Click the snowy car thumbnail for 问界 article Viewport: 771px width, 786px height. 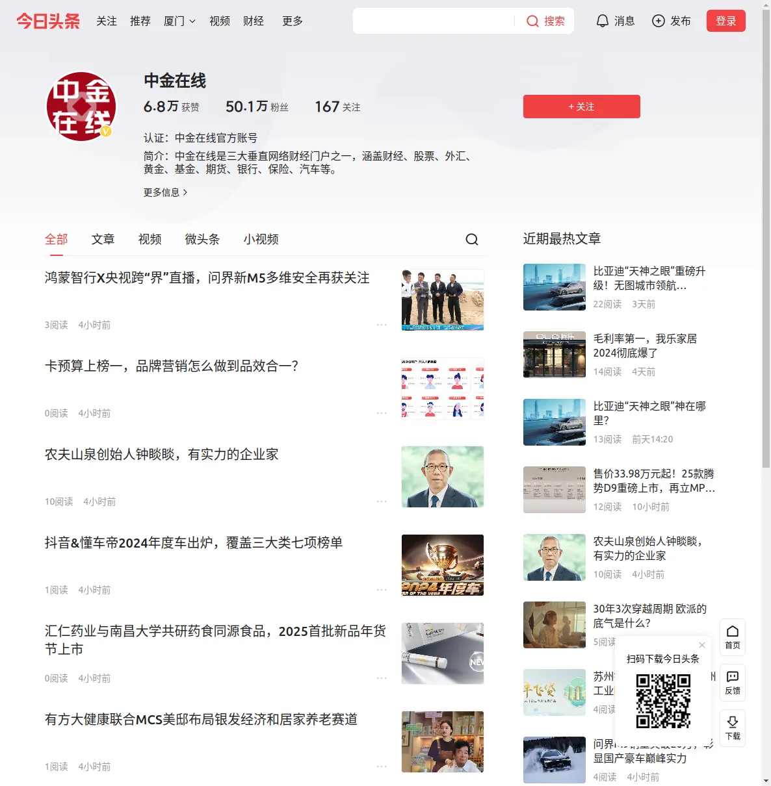pyautogui.click(x=555, y=760)
